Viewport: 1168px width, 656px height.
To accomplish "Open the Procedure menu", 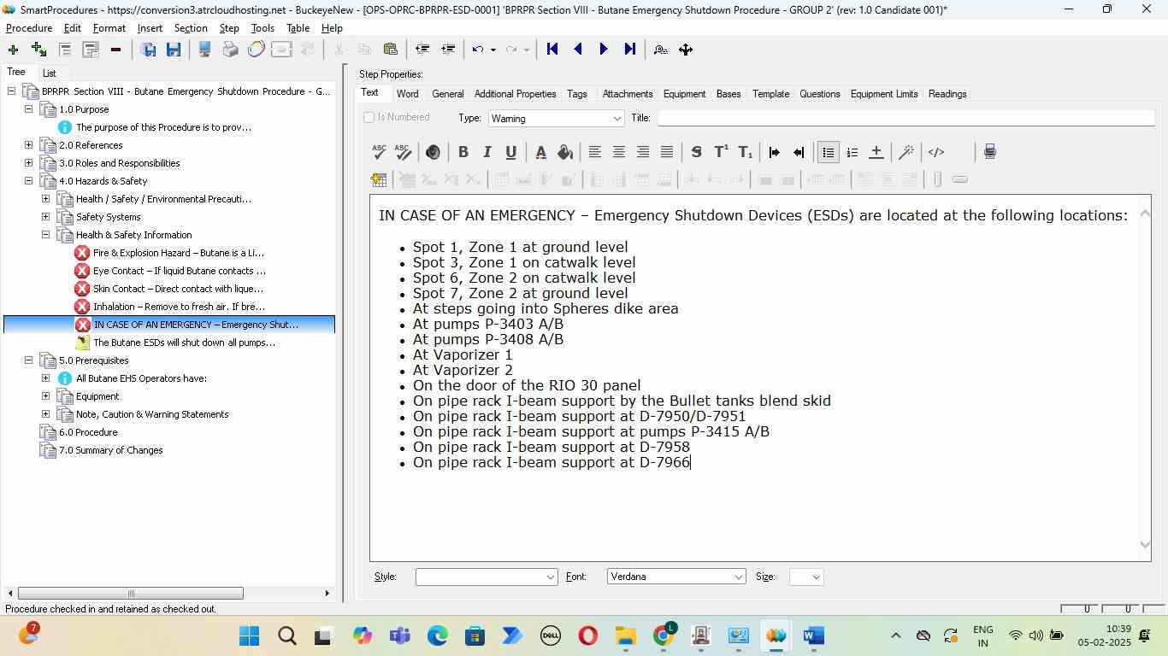I will pos(29,28).
